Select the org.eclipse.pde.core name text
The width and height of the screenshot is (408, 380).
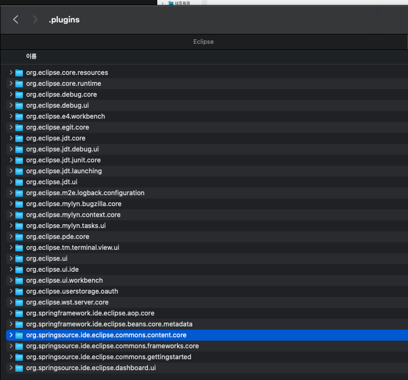pyautogui.click(x=57, y=237)
